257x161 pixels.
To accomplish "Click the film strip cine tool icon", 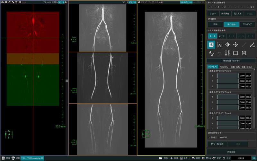I will [x=235, y=53].
